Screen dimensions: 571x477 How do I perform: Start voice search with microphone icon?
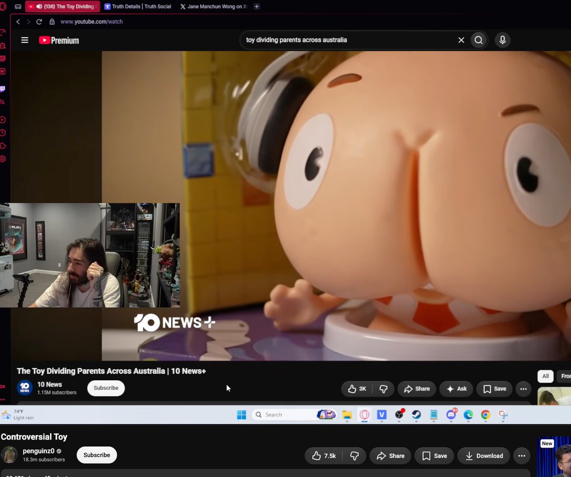[x=502, y=40]
